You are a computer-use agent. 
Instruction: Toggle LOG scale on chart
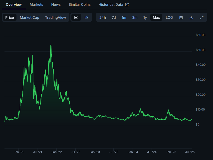click(x=169, y=17)
